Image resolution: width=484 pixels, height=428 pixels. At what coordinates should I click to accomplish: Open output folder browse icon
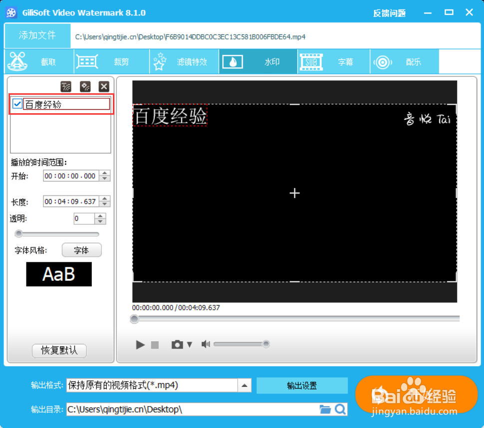[x=325, y=410]
